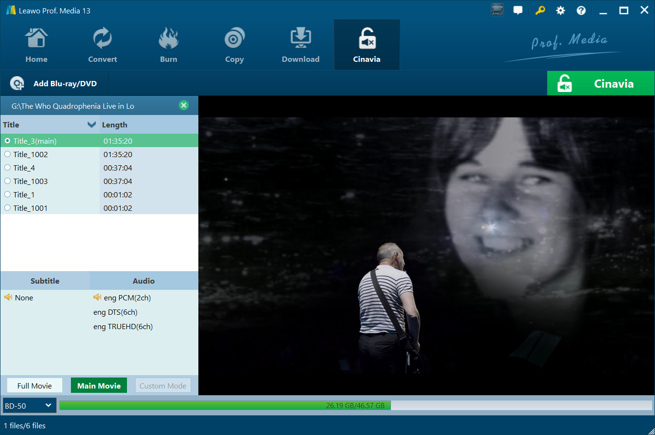Choose Main Movie copy mode
655x435 pixels.
[99, 386]
